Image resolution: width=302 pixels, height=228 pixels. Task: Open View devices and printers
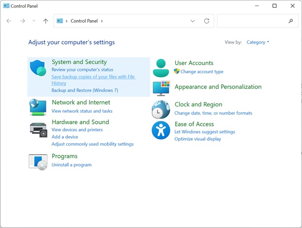77,130
